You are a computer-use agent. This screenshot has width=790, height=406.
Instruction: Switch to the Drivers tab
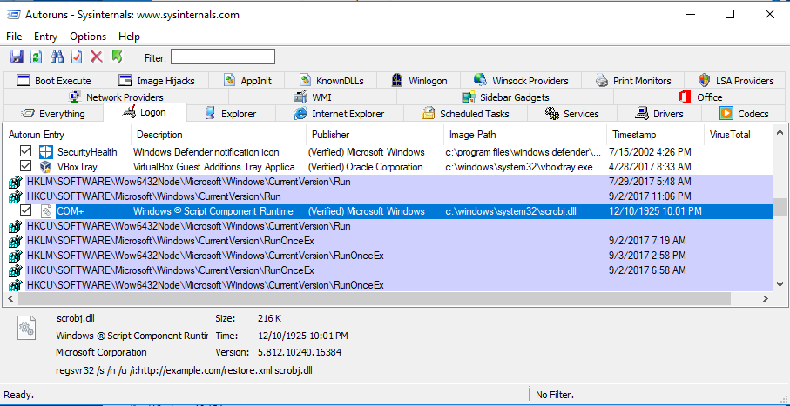(659, 114)
